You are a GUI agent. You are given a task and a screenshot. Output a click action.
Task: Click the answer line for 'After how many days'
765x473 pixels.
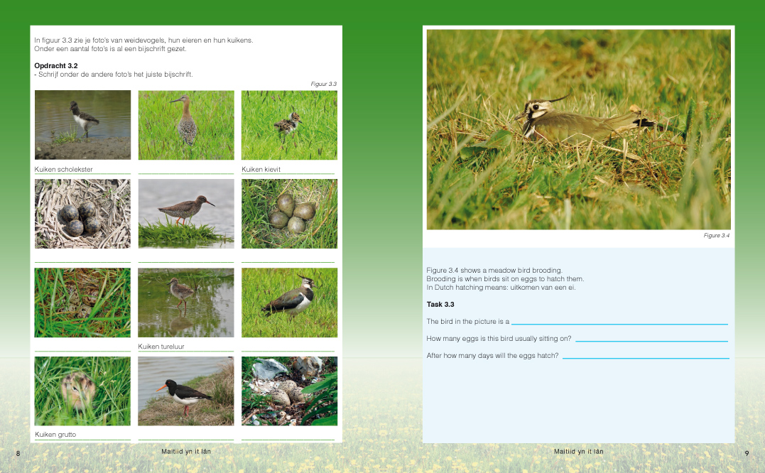pos(646,358)
